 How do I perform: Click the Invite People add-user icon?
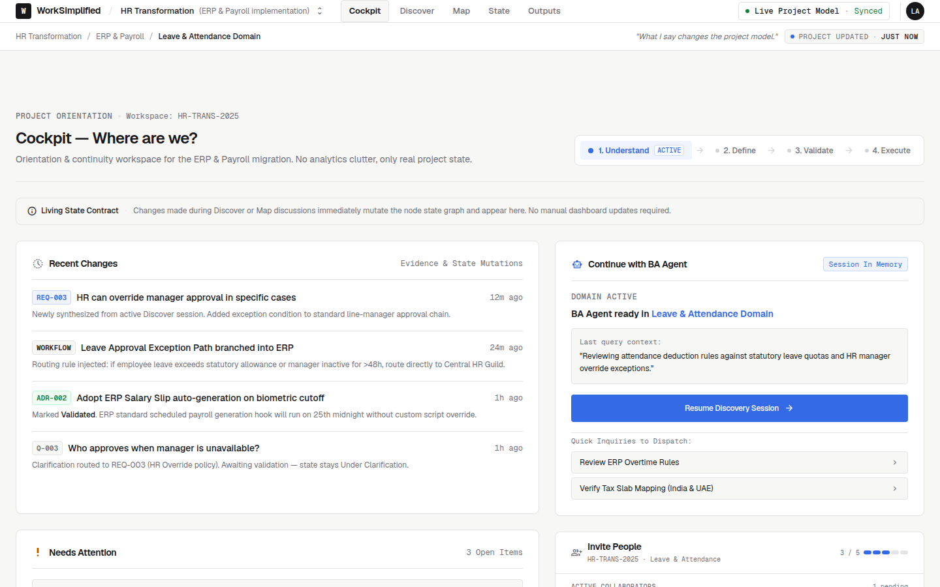tap(576, 552)
